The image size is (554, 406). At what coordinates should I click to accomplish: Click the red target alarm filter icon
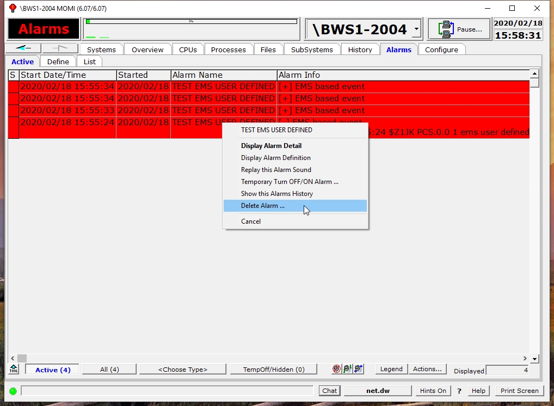[337, 369]
